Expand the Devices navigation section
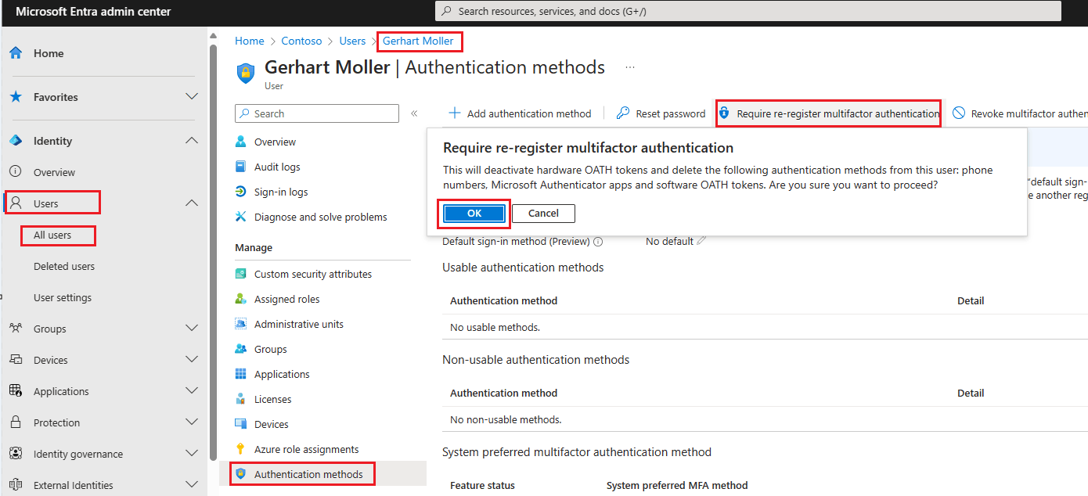The width and height of the screenshot is (1088, 496). click(191, 360)
